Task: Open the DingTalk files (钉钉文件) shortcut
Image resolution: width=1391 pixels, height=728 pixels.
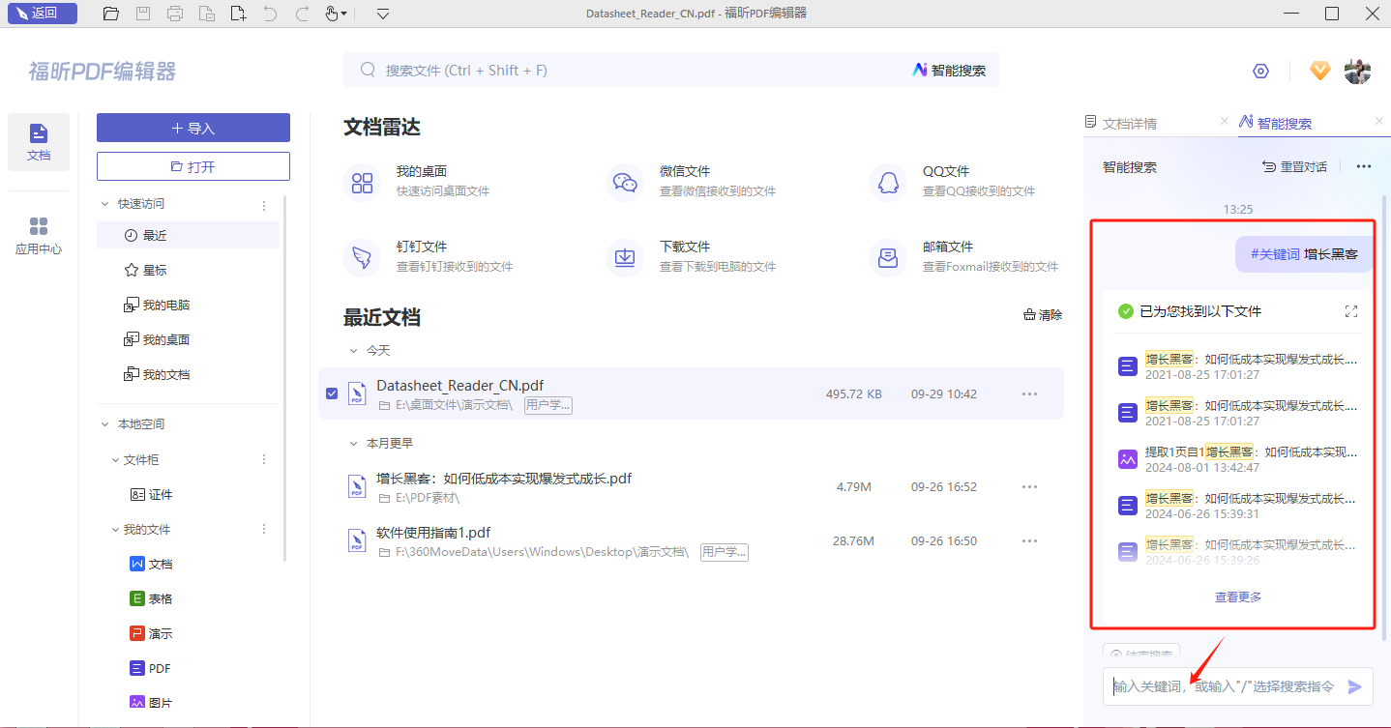Action: (363, 257)
